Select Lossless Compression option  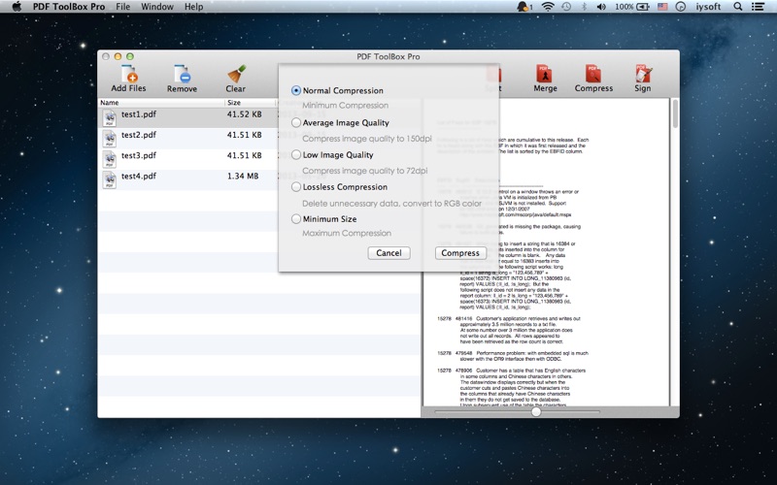click(296, 186)
